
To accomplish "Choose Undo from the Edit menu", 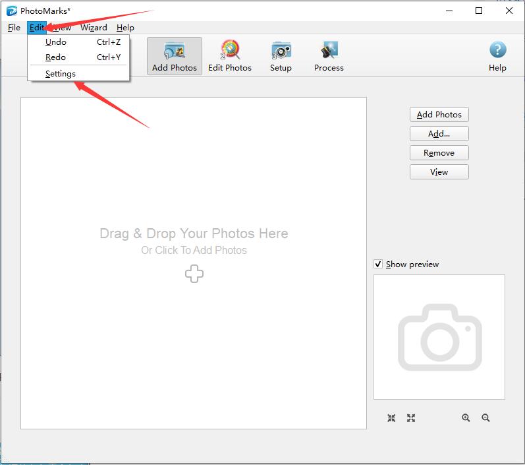I will click(78, 42).
